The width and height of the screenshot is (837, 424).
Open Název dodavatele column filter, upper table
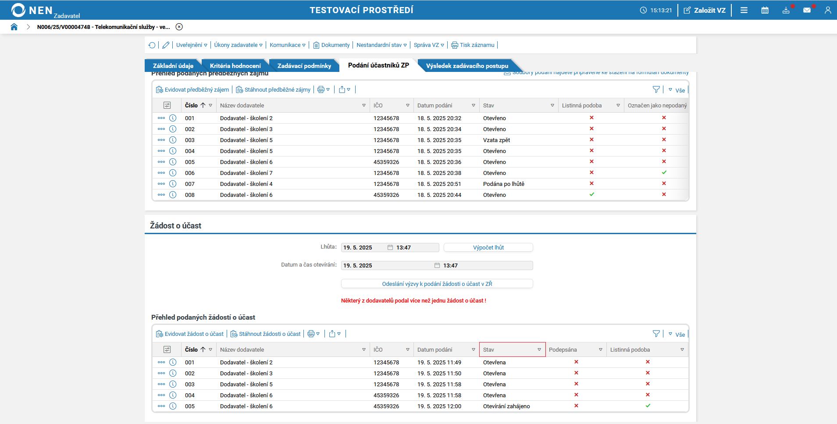[x=364, y=106]
